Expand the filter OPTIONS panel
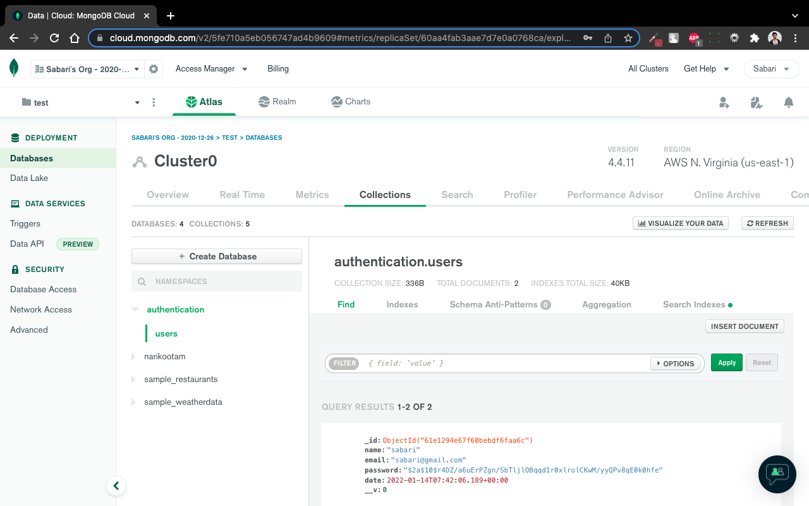This screenshot has width=809, height=506. [x=676, y=364]
